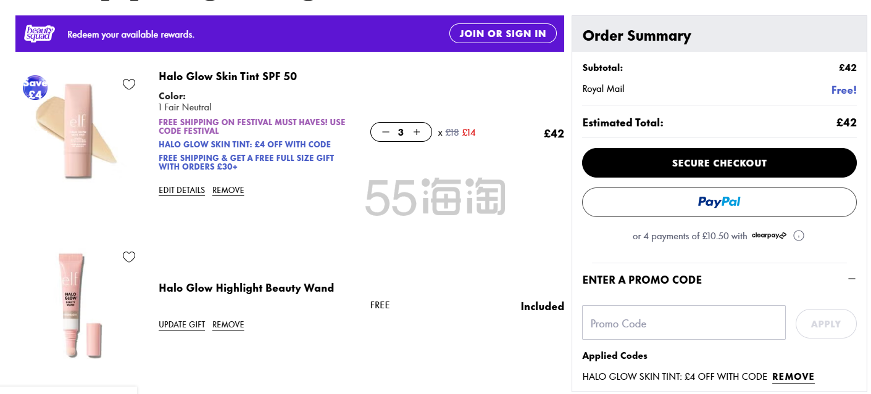Favorite the Highlight Beauty Wand heart icon
Image resolution: width=871 pixels, height=394 pixels.
click(129, 257)
